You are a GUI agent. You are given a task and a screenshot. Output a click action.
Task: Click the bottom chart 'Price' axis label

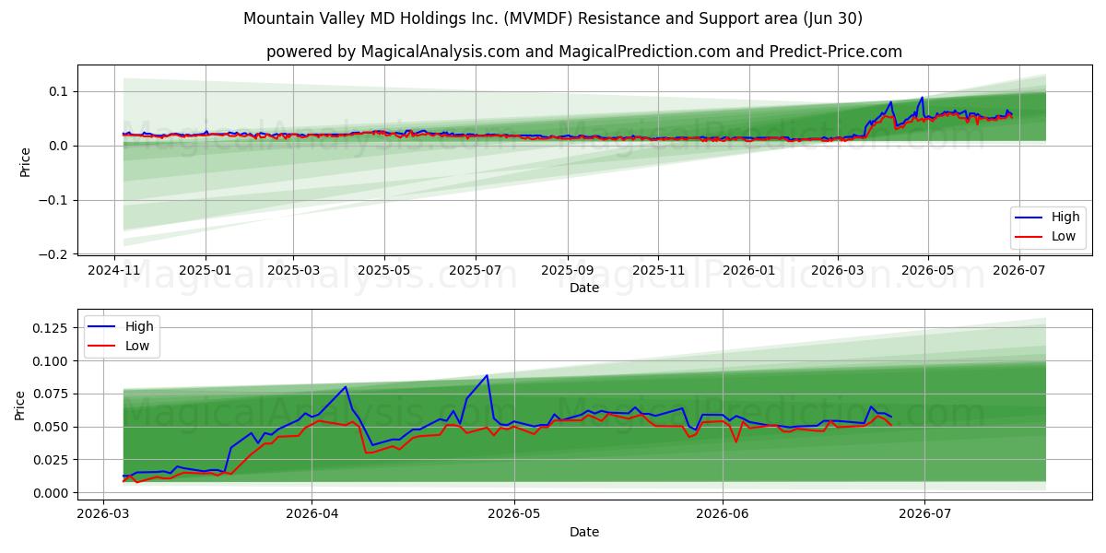pyautogui.click(x=20, y=405)
